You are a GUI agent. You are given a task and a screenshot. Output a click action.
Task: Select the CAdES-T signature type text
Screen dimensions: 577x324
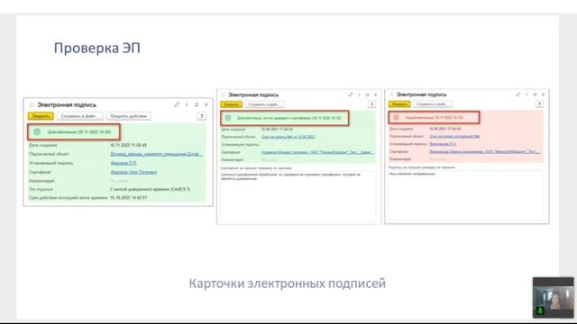coord(151,189)
